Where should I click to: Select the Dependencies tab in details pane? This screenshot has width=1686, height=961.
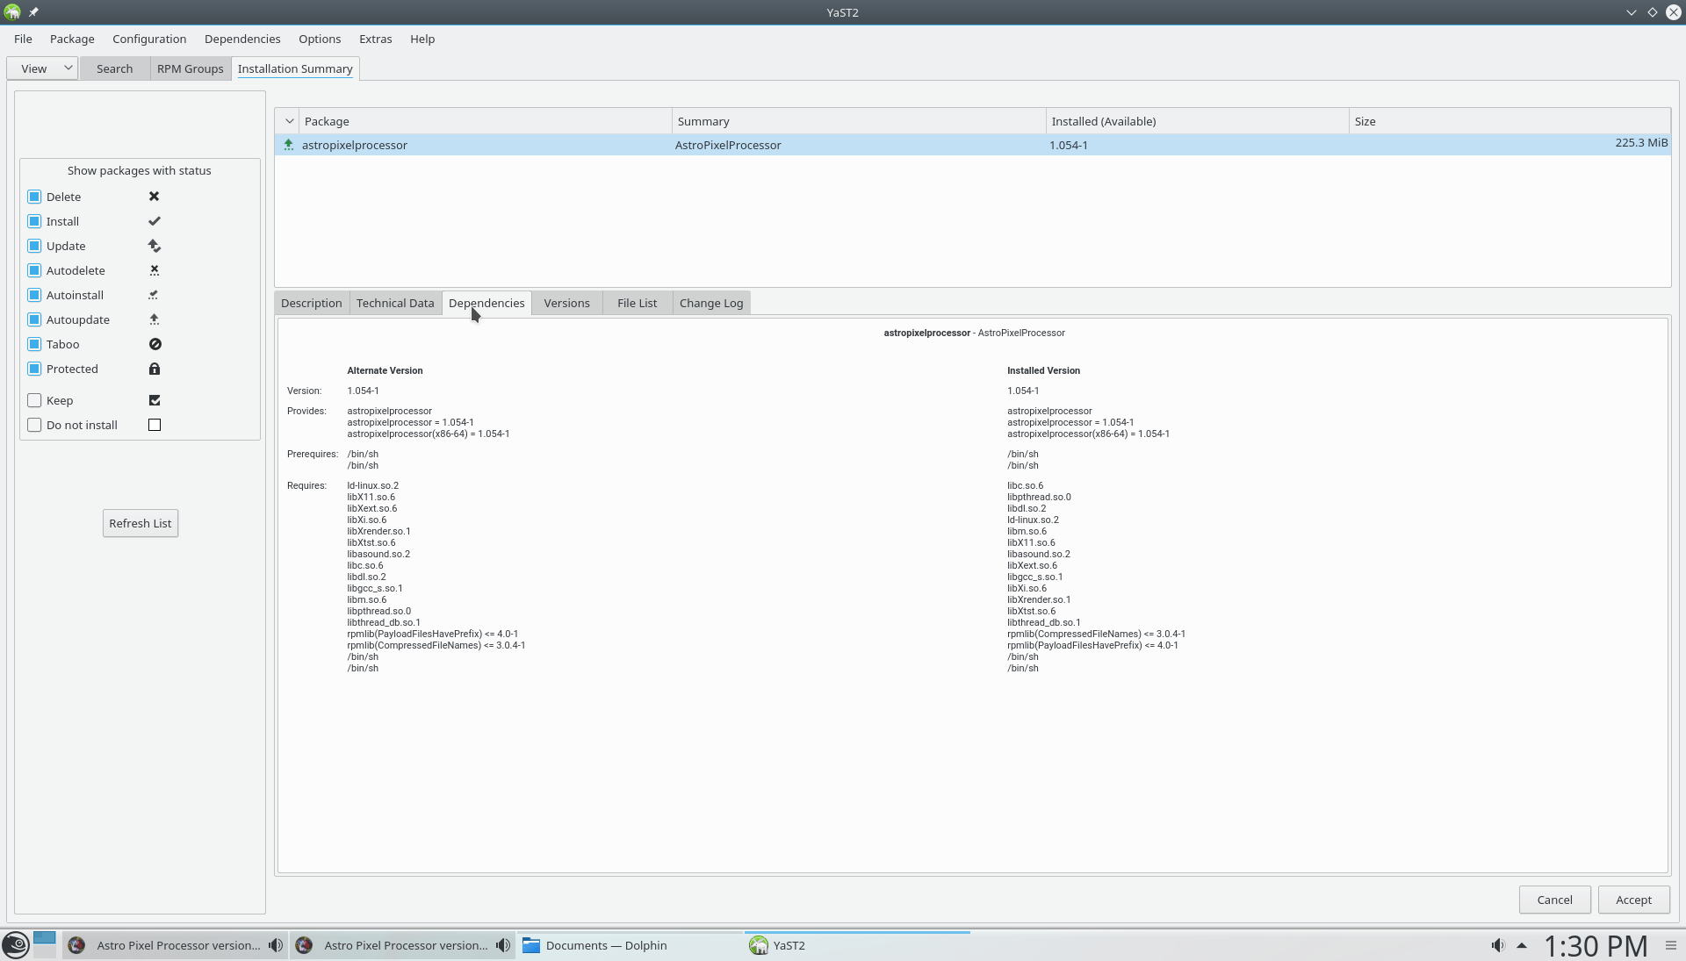pos(486,303)
